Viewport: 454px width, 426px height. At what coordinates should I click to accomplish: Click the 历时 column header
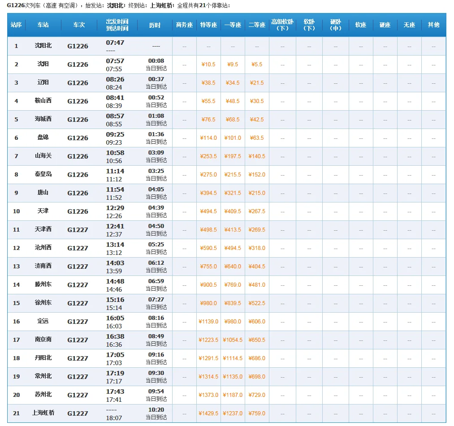[155, 25]
